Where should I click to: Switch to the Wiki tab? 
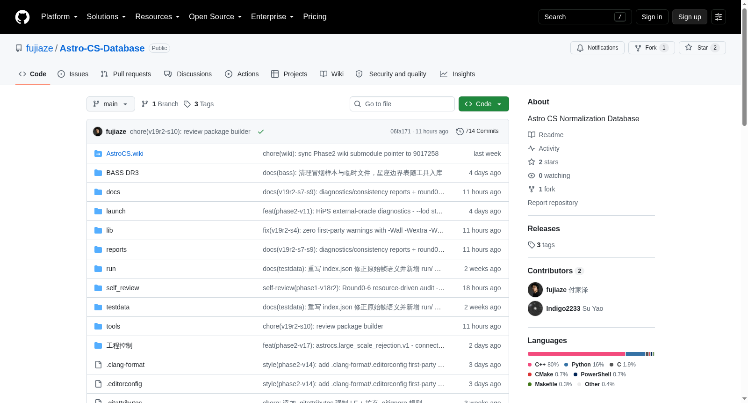(332, 74)
